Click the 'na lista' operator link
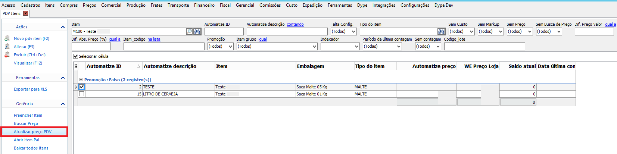 [x=154, y=39]
